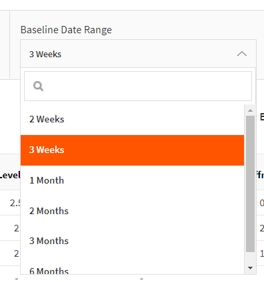Click the empty filter area beside the magnifier

click(147, 86)
